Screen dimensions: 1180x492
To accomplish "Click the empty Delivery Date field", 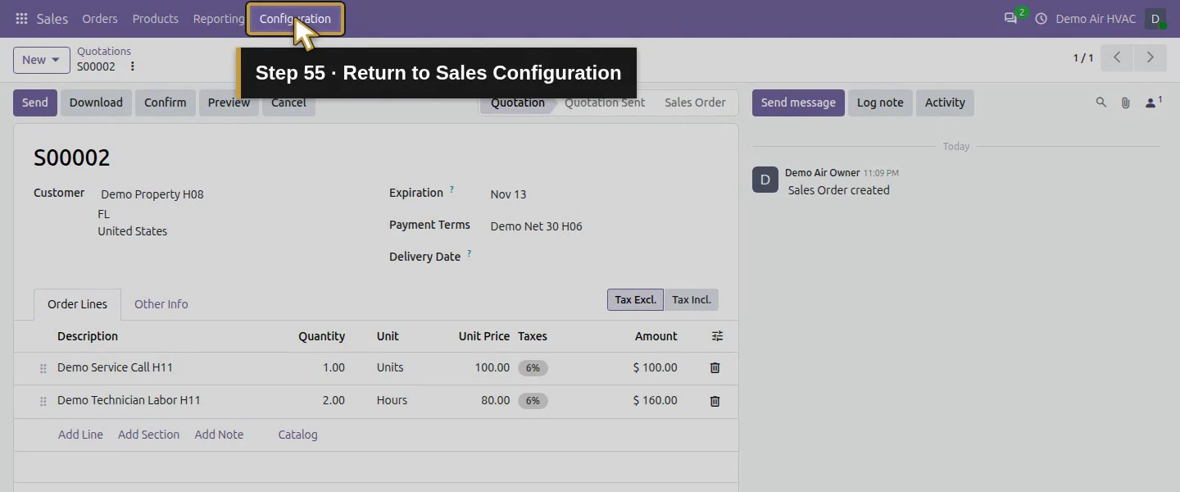I will tap(603, 257).
